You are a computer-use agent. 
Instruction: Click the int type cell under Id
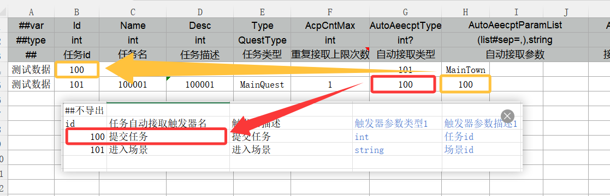[76, 40]
